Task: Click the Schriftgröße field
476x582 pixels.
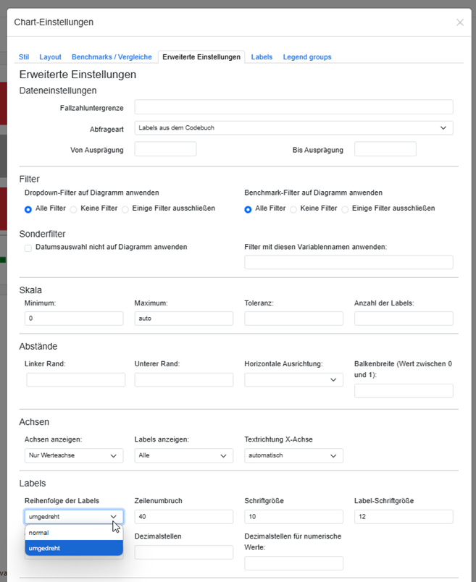Action: pos(293,516)
